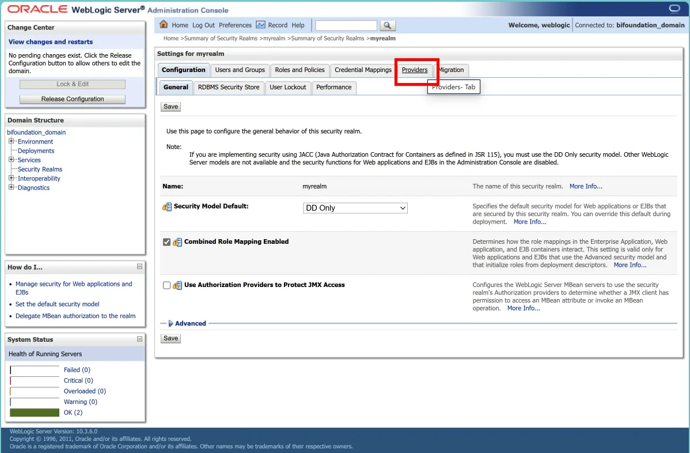
Task: Select Security Realms in Domain Structure
Action: [40, 169]
